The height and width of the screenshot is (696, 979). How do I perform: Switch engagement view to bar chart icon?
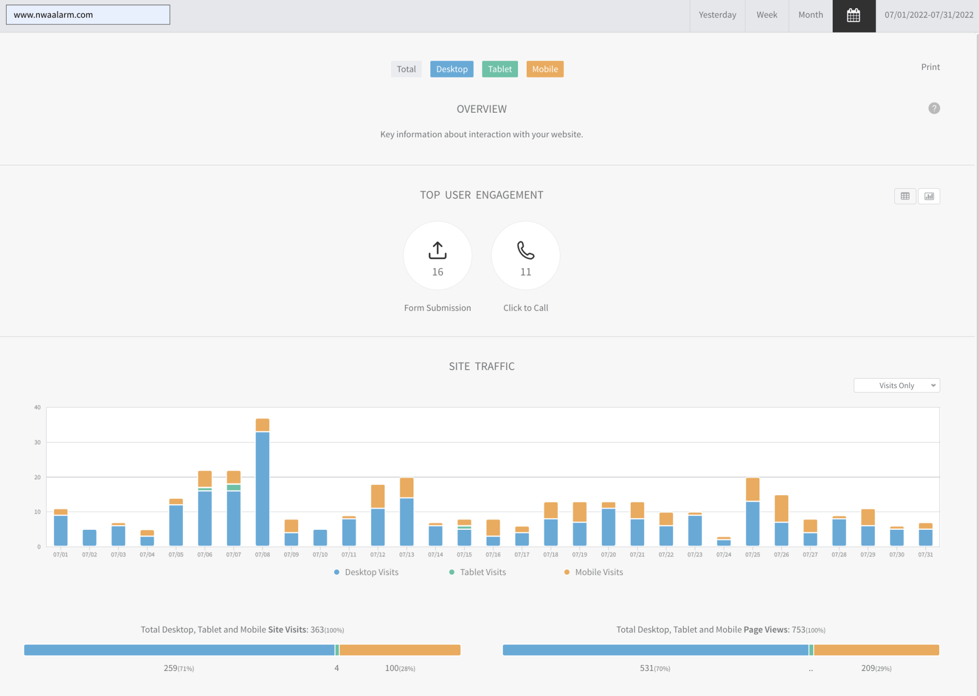[929, 196]
